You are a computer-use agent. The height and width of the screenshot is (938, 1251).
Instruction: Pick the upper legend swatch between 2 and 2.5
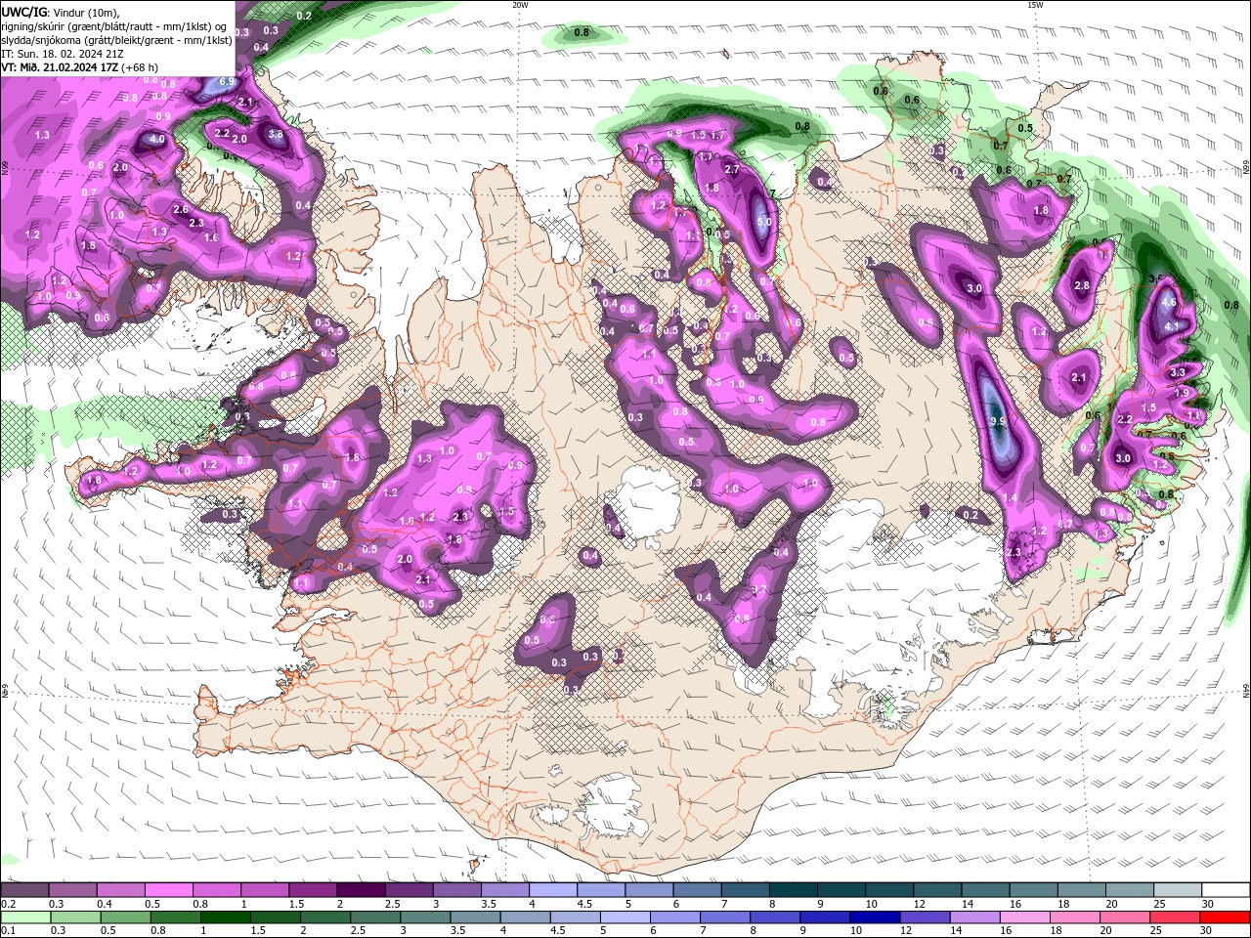(x=362, y=891)
